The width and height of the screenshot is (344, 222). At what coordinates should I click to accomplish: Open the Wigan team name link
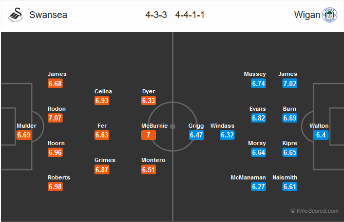[307, 15]
